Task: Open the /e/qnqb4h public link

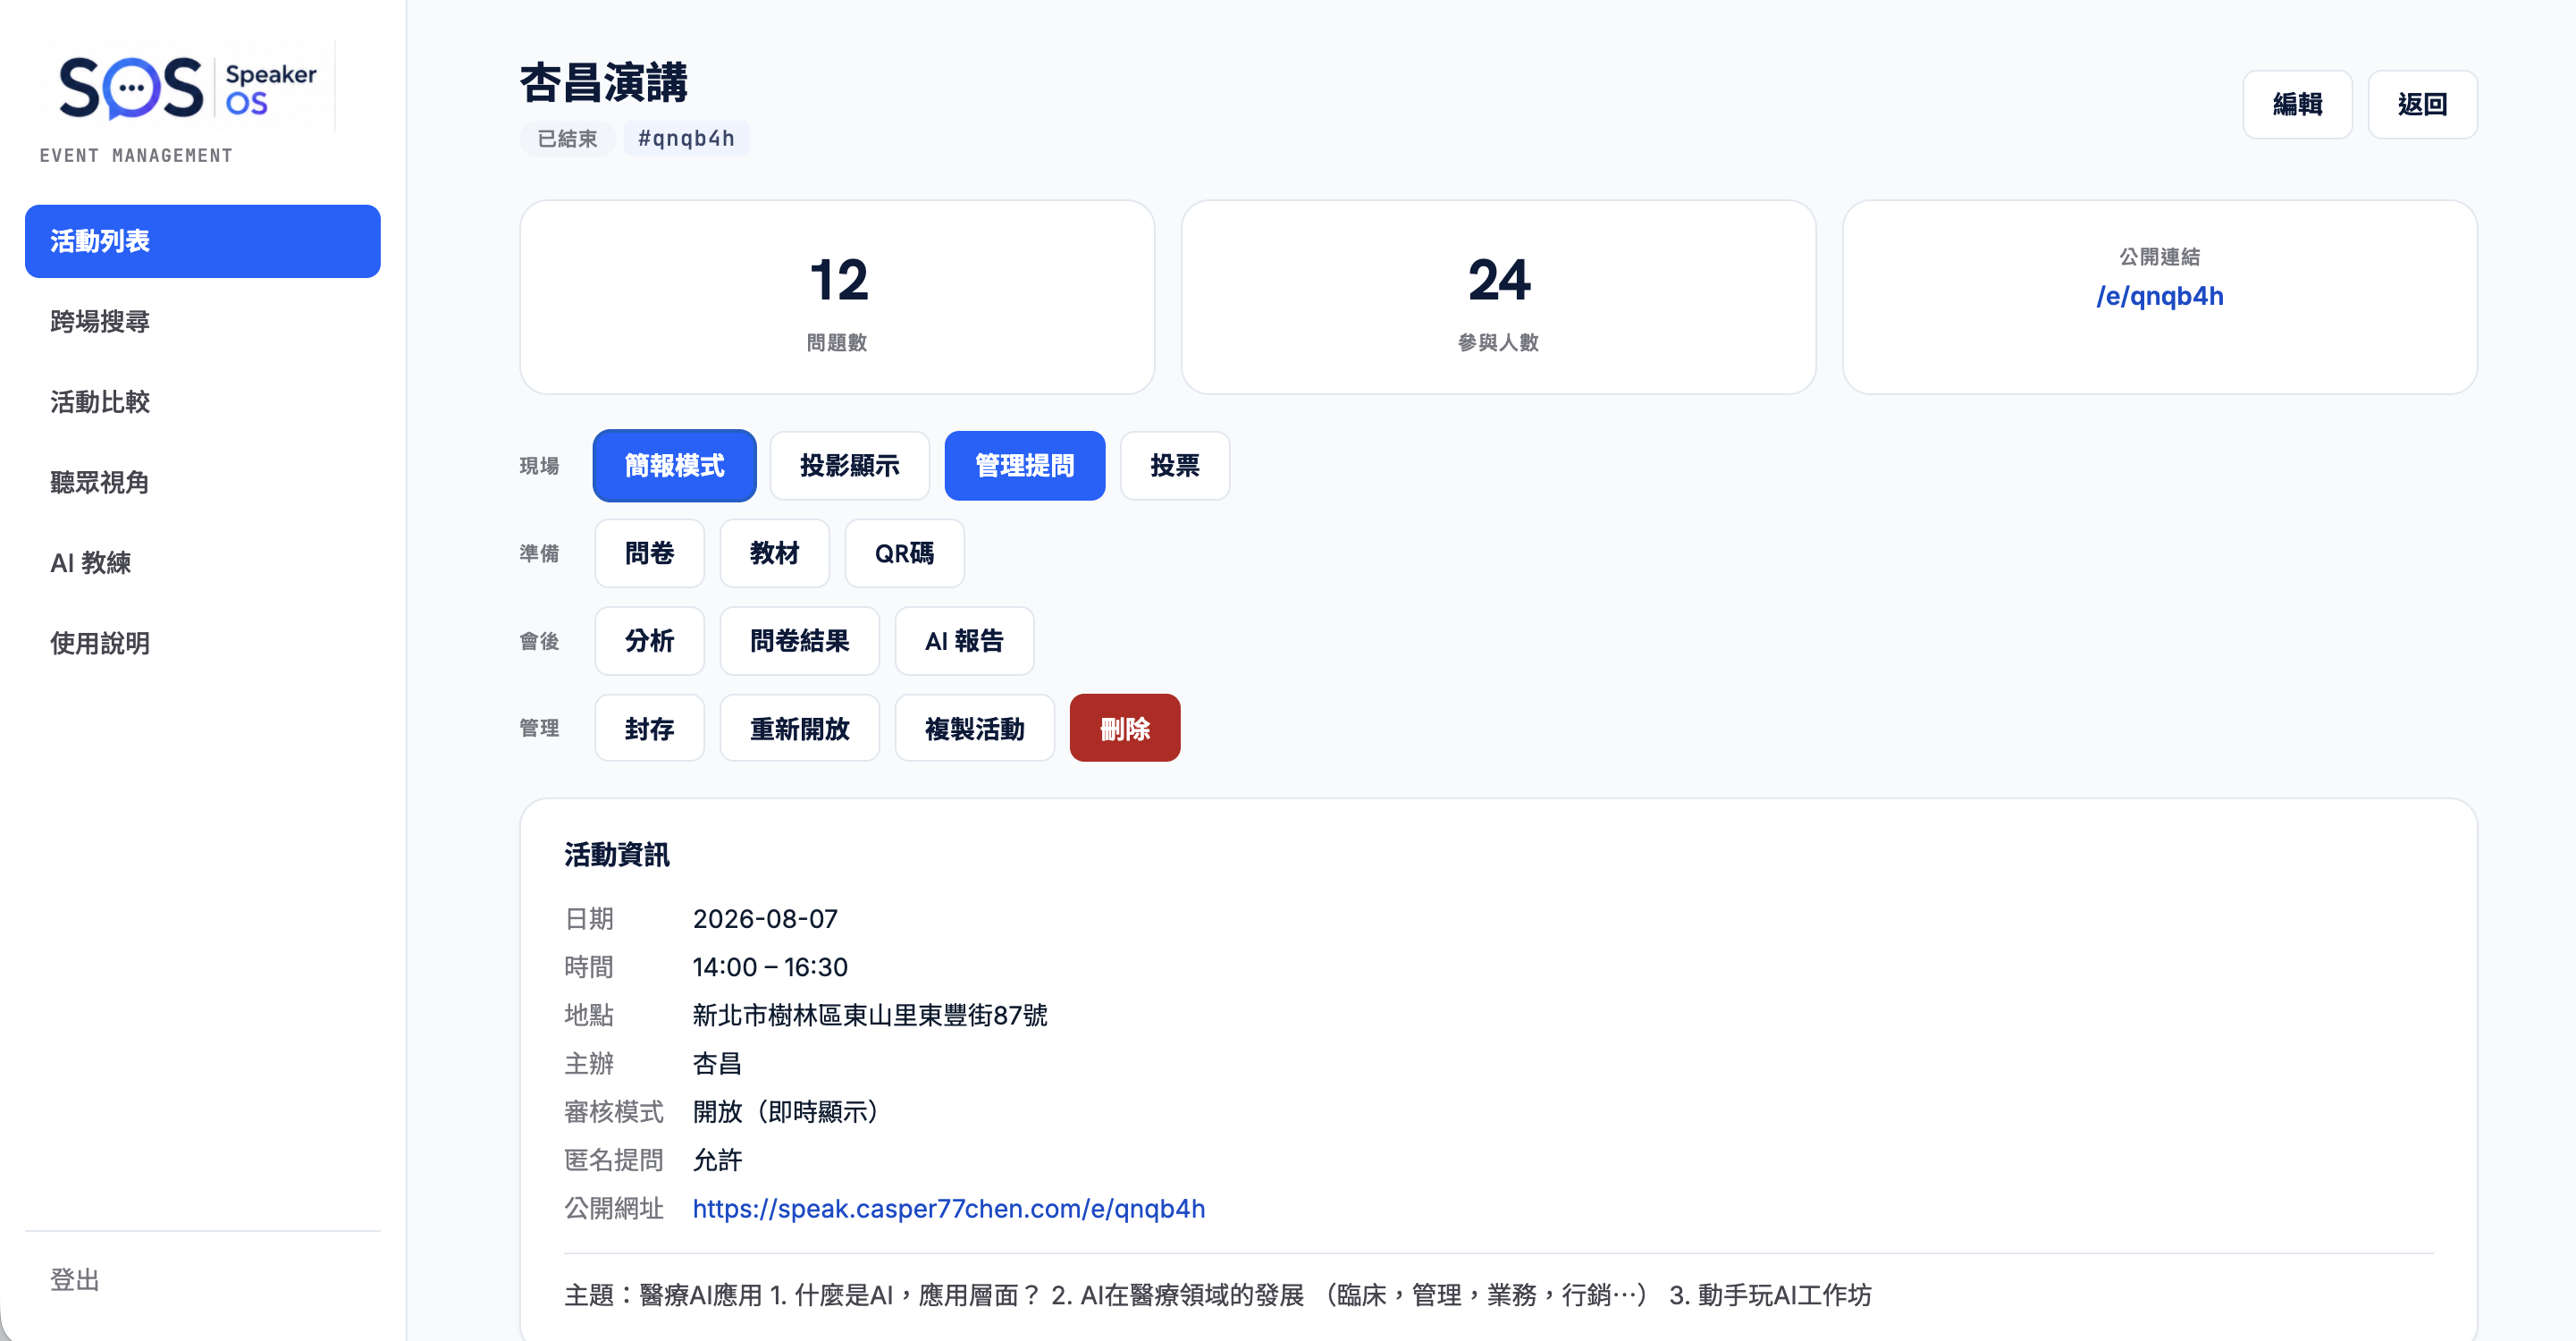Action: click(2159, 296)
